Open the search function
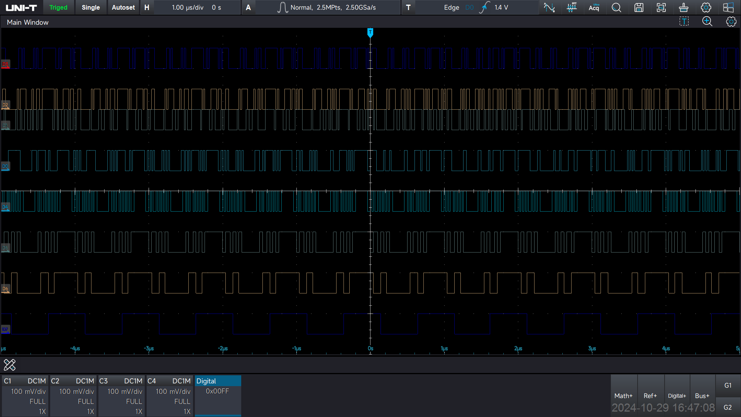Screen dimensions: 741x417 [x=616, y=7]
